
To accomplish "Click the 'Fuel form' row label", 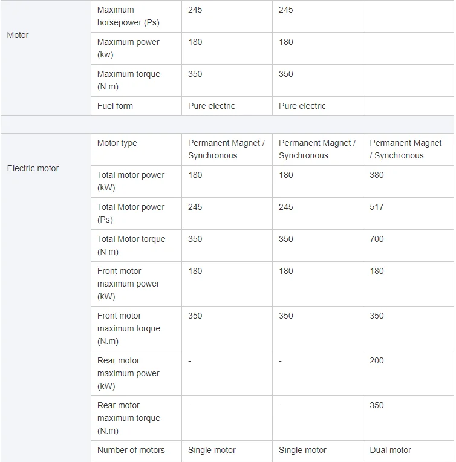I will (115, 106).
